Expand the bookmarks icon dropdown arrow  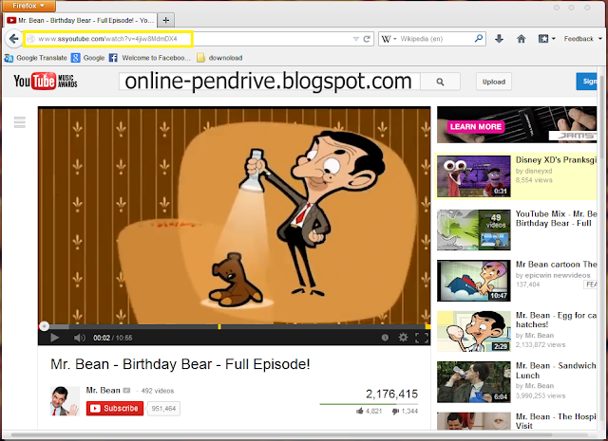point(553,39)
